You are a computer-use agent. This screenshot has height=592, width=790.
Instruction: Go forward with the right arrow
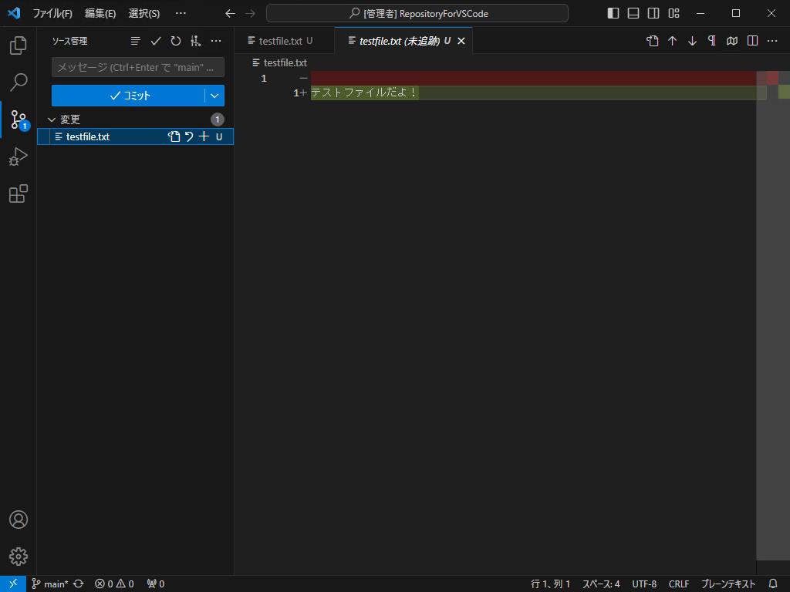click(x=251, y=14)
